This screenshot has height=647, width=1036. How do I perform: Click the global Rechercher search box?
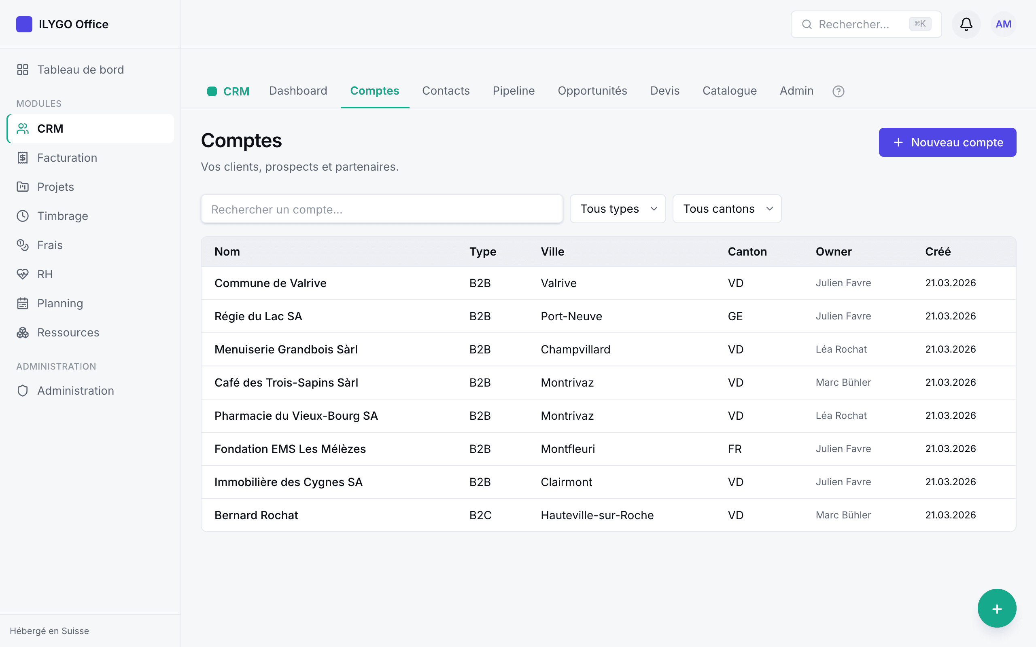click(866, 24)
